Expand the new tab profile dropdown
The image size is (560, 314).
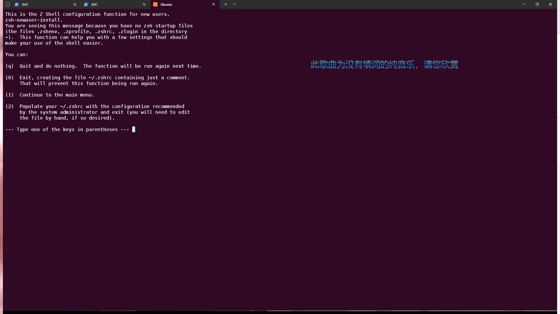pyautogui.click(x=234, y=4)
